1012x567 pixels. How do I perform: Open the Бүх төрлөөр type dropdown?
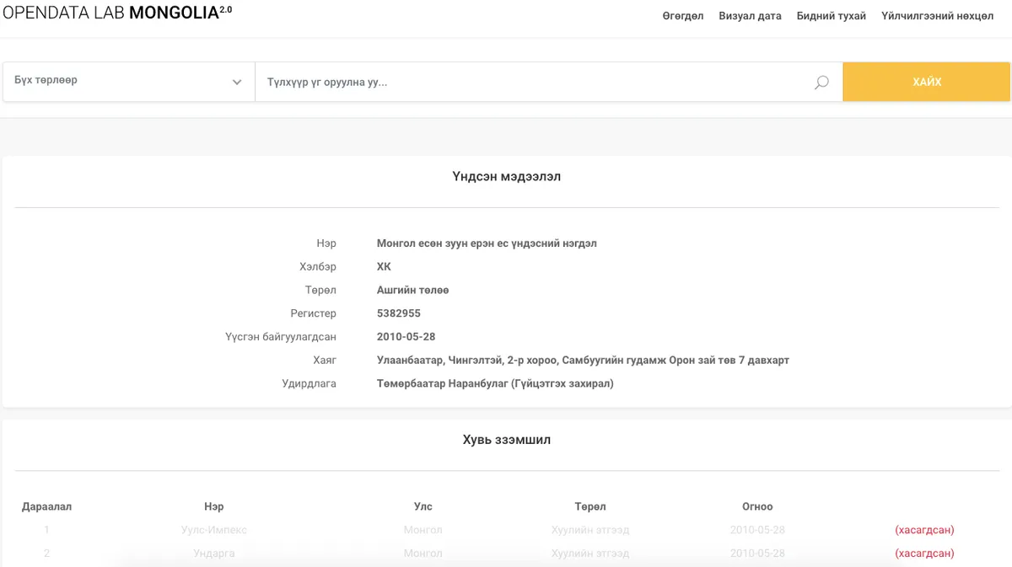(129, 82)
